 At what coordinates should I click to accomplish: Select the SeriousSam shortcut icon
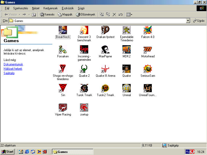click(x=148, y=69)
